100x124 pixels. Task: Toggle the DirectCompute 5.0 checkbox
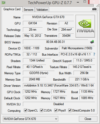coord(70,110)
